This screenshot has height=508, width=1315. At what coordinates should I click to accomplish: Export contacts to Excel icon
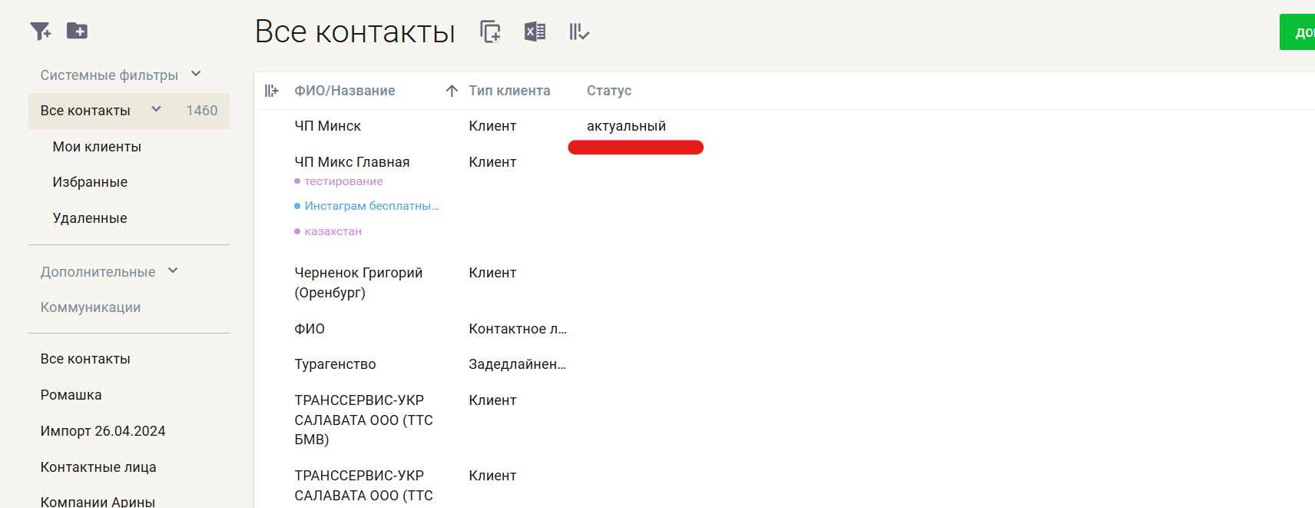(535, 32)
